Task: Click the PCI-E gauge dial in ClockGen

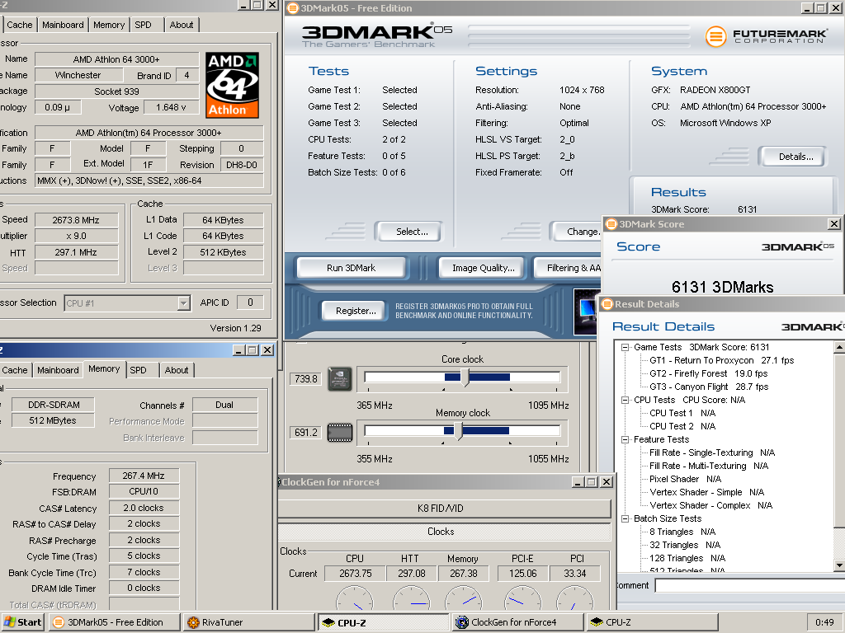Action: (x=522, y=598)
